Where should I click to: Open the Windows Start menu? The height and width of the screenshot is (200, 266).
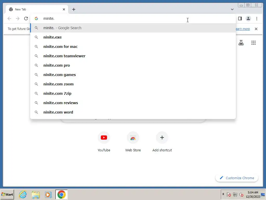coord(7,194)
